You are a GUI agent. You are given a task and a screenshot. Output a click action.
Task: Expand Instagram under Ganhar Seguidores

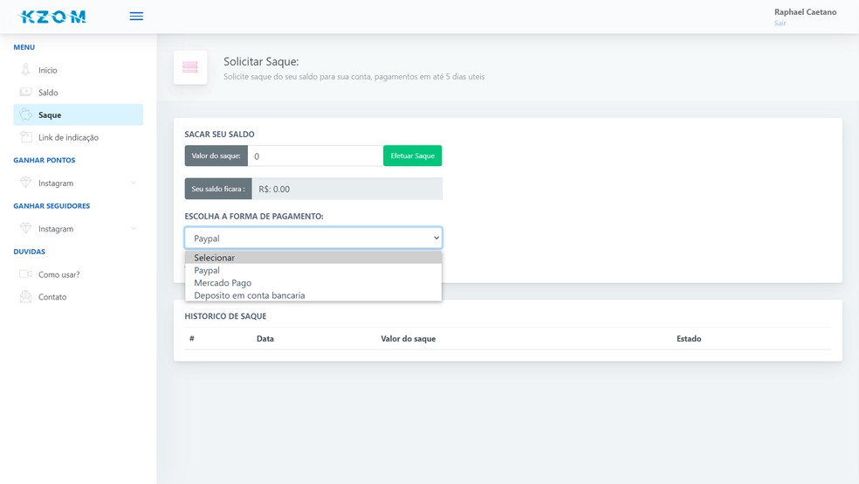click(x=79, y=229)
